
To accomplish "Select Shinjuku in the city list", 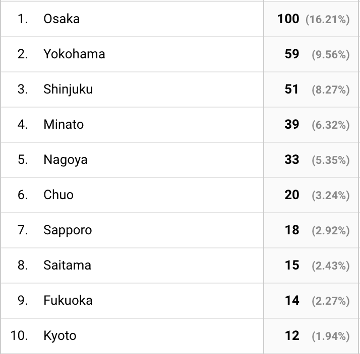I will coord(68,90).
